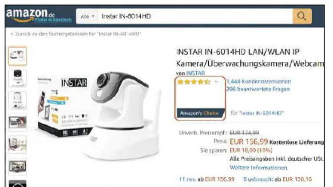Select the second thumbnail showing camera front view
Screen dimensions: 333x187
17,78
